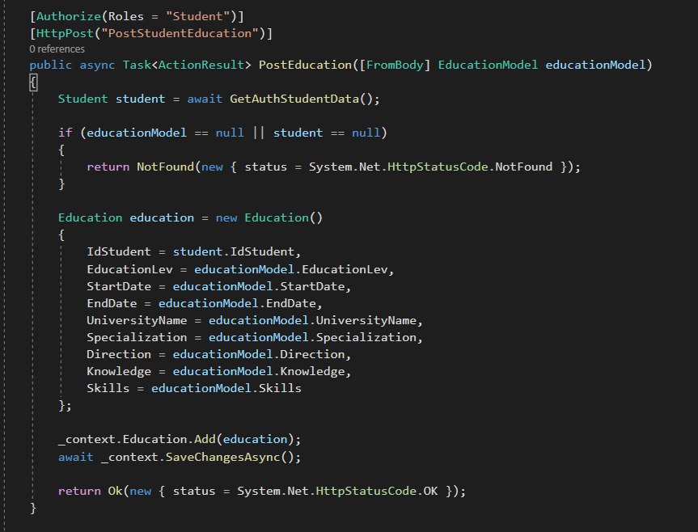Click the Direction property assignment
The height and width of the screenshot is (532, 698).
click(x=218, y=354)
